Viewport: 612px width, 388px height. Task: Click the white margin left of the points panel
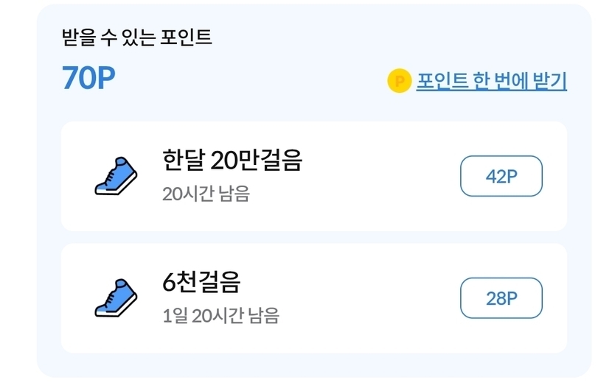tap(18, 191)
